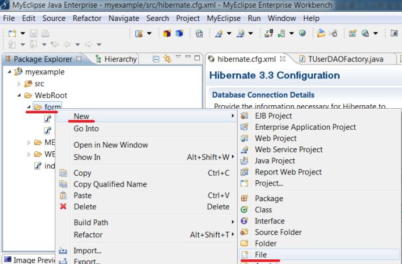Image resolution: width=402 pixels, height=264 pixels.
Task: Select Enterprise Application Project
Action: click(x=319, y=127)
